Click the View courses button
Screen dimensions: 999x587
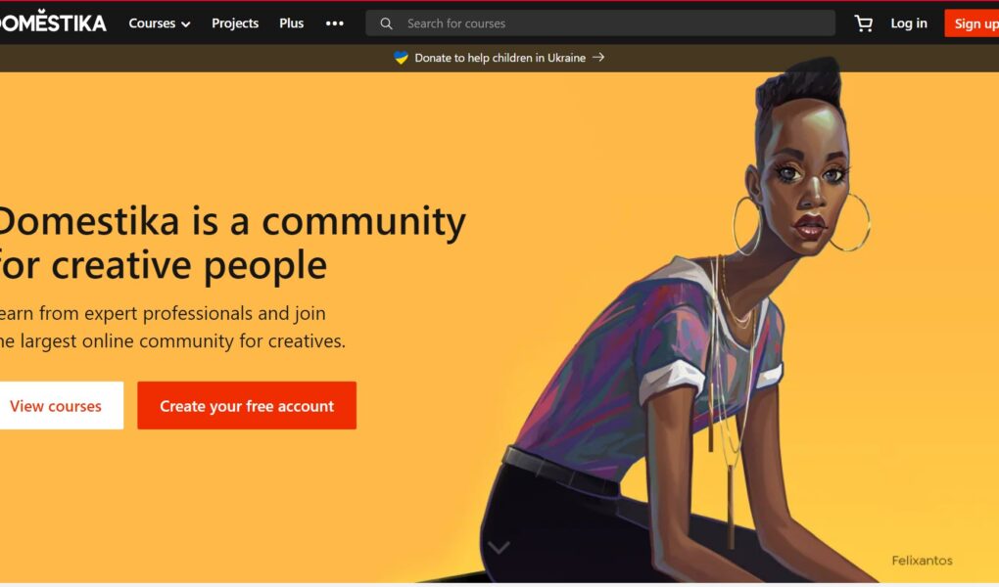click(61, 406)
